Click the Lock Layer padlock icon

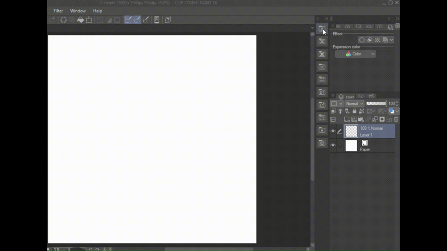(354, 112)
